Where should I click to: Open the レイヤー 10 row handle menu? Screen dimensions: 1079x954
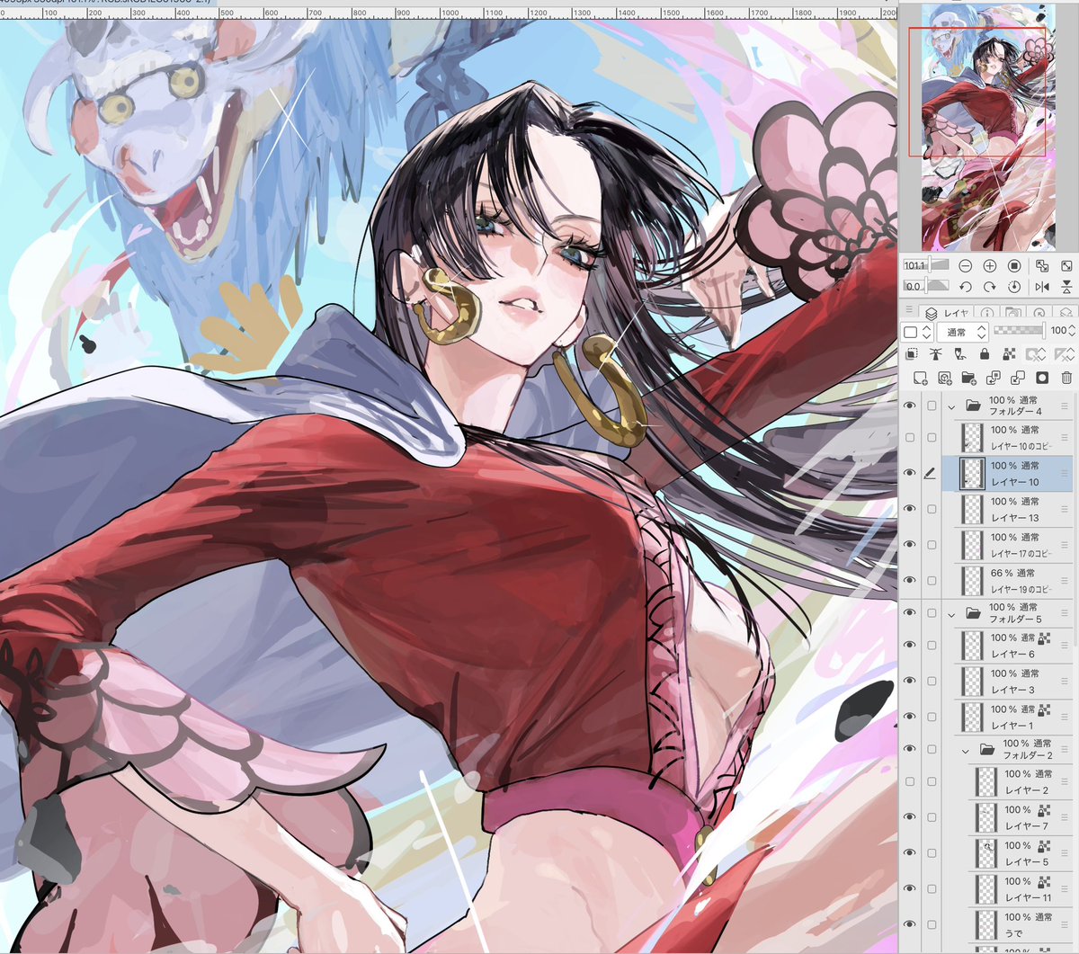tap(1065, 473)
